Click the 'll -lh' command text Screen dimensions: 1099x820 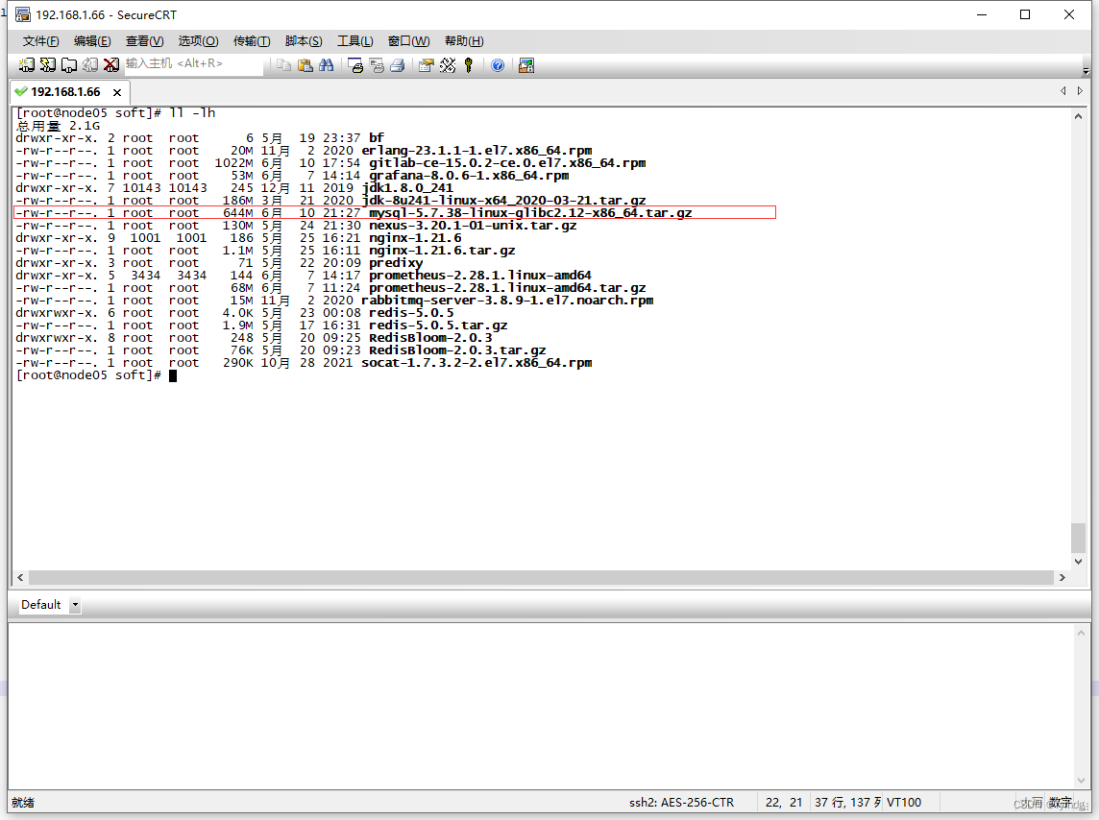(x=192, y=112)
